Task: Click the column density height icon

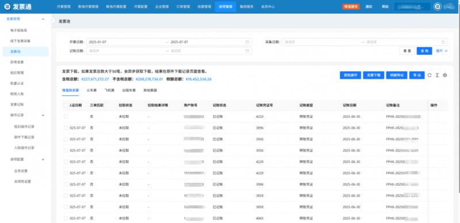Action: pyautogui.click(x=437, y=75)
